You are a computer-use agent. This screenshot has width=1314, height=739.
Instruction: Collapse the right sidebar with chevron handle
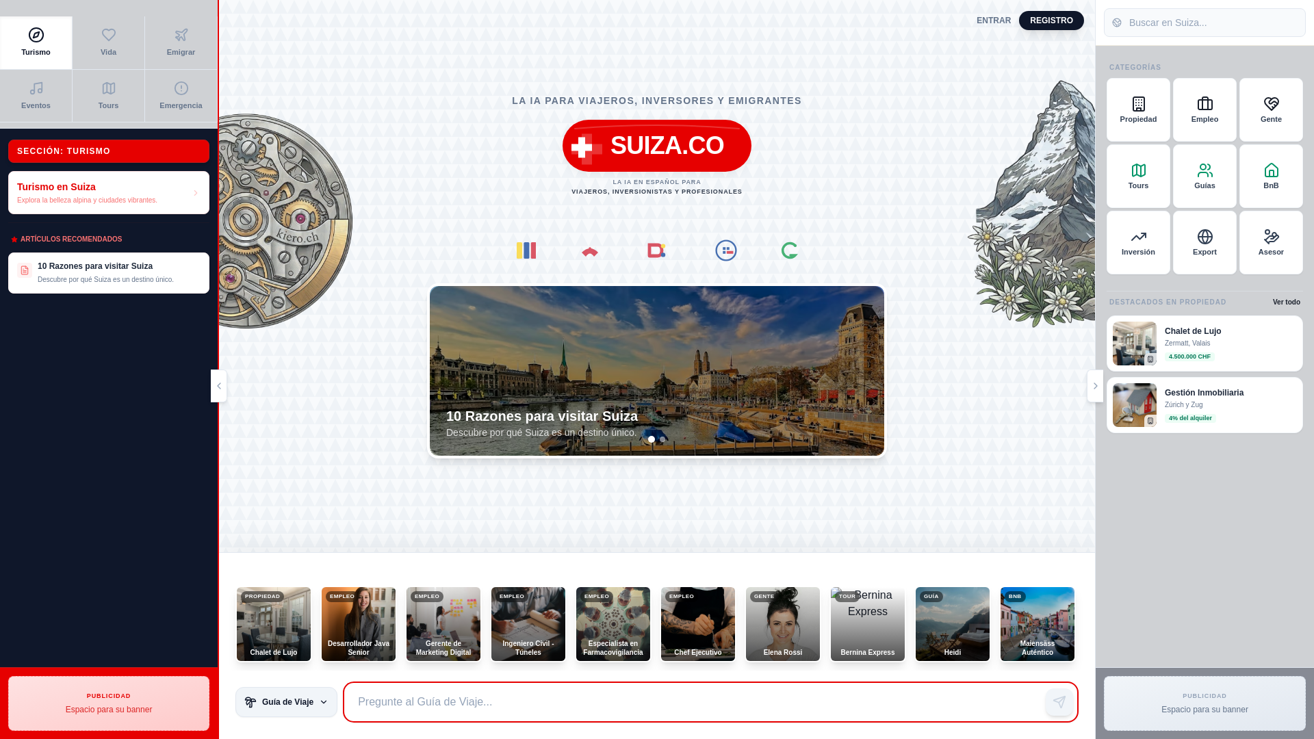(1095, 386)
